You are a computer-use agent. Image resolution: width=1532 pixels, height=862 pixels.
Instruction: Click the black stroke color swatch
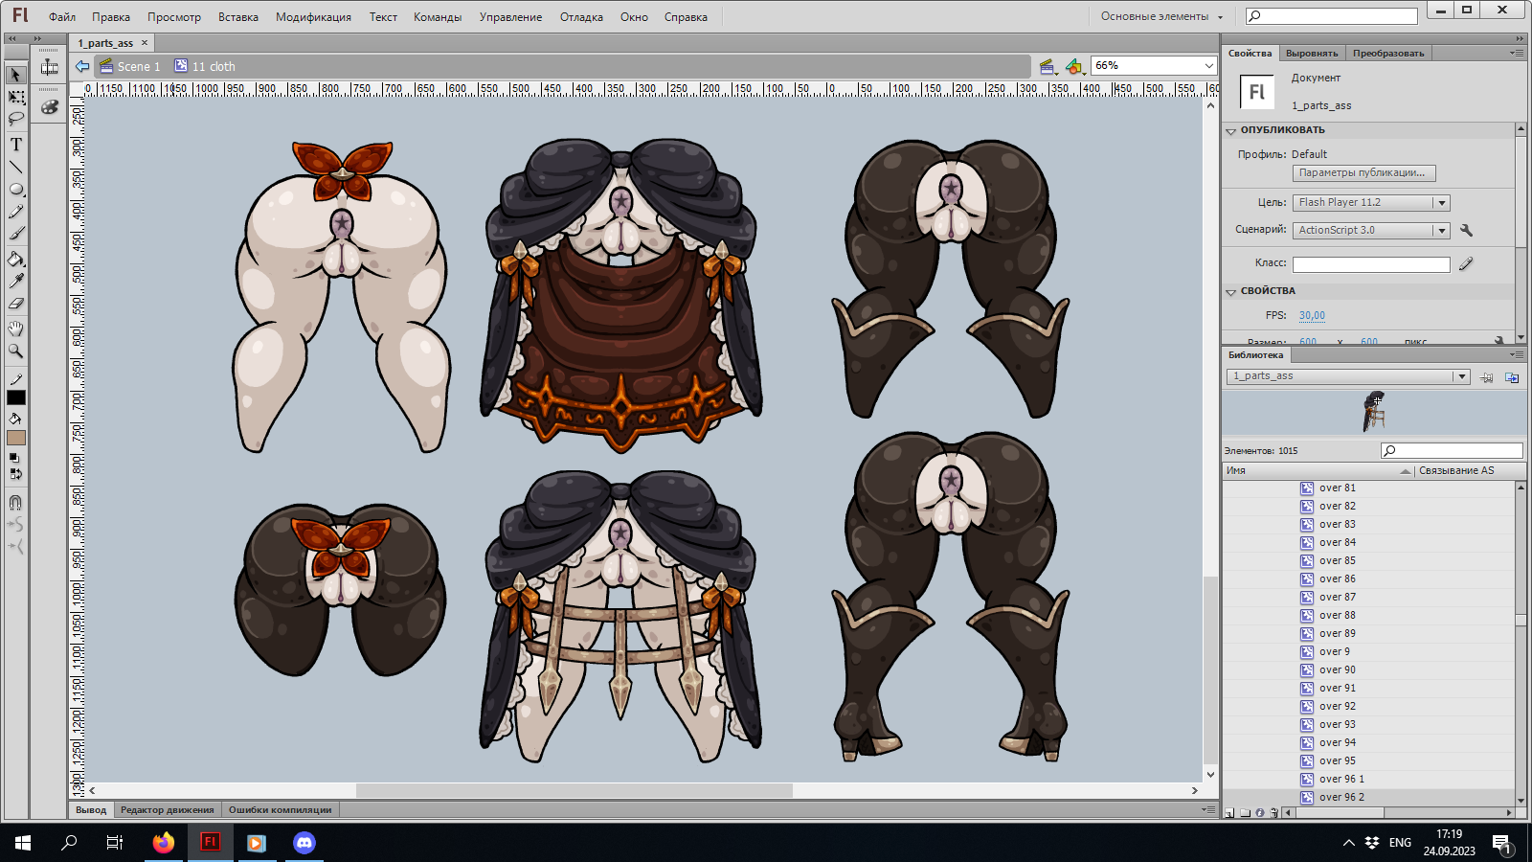click(x=16, y=397)
